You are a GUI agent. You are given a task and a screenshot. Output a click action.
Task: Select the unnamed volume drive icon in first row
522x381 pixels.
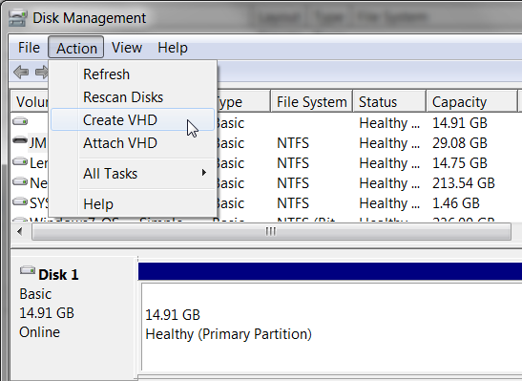tap(20, 121)
